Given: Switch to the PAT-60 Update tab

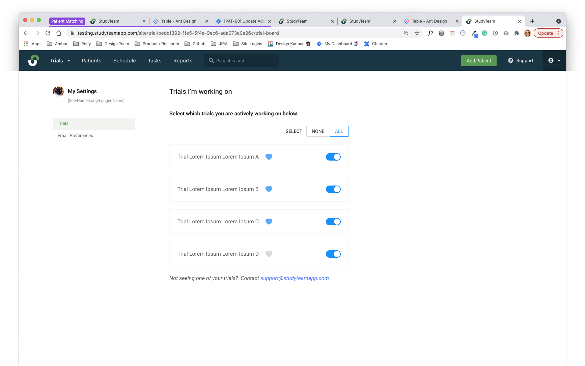Looking at the screenshot, I should (x=244, y=21).
